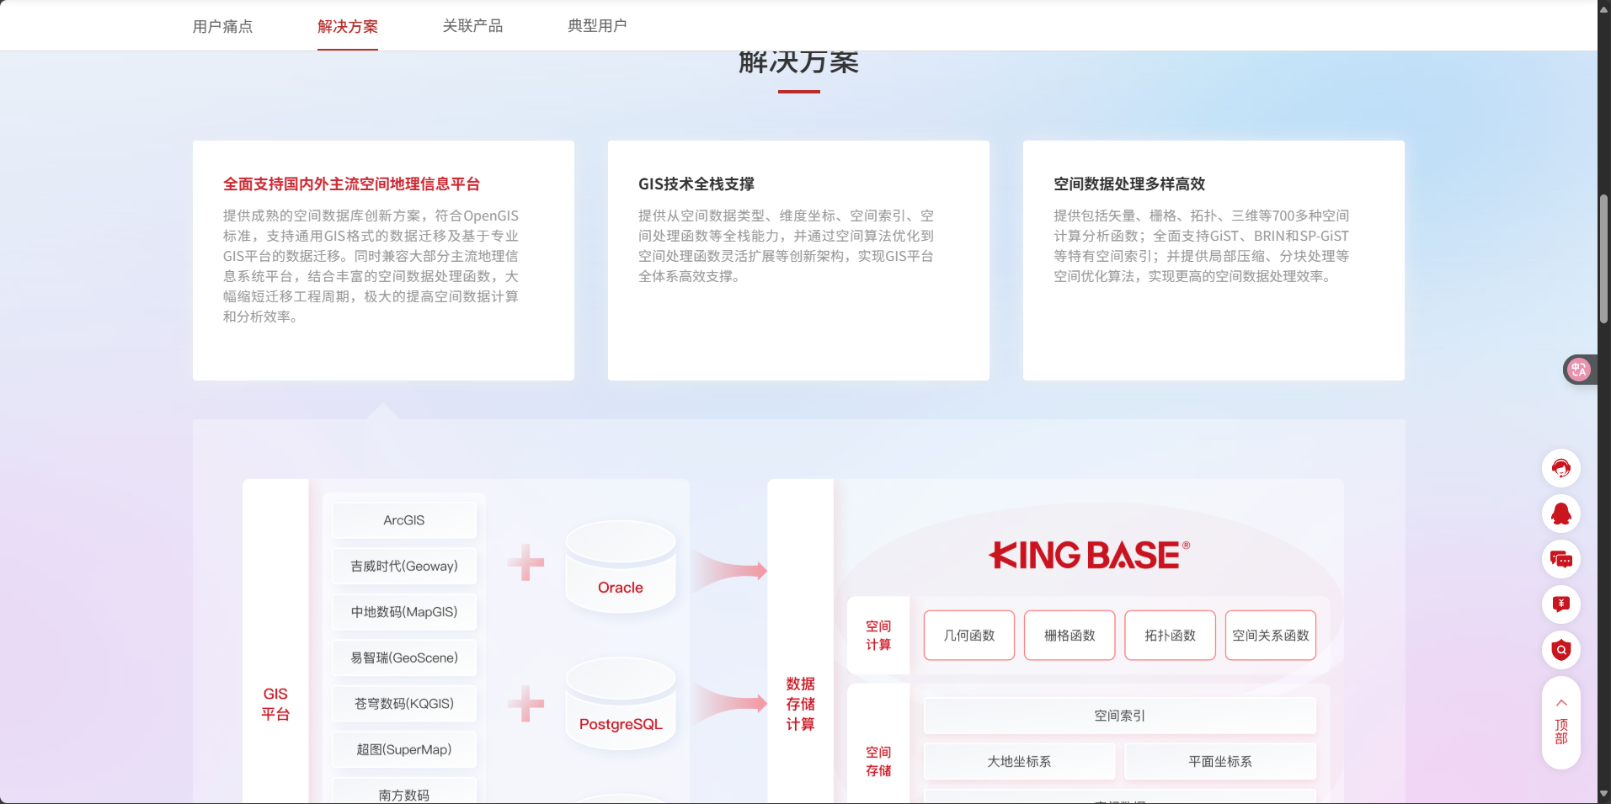Screen dimensions: 1611x804
Task: Open the online chat message icon
Action: tap(1560, 559)
